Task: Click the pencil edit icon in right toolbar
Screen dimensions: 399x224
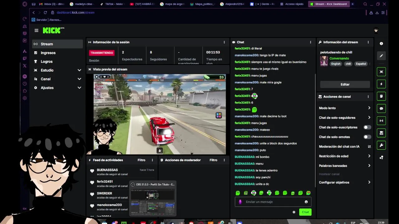Action: 381,56
